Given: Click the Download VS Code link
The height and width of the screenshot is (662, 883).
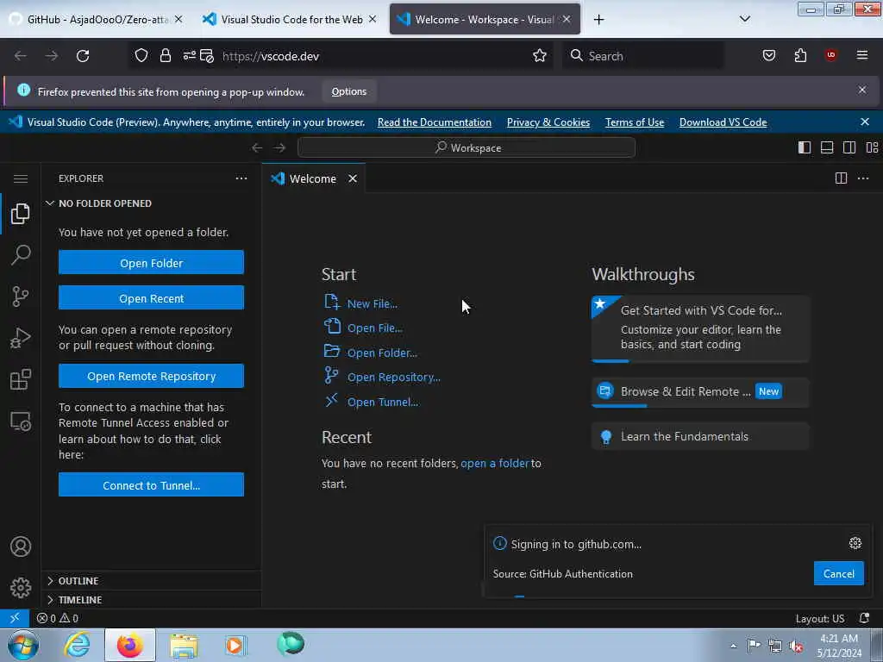Looking at the screenshot, I should pos(723,122).
